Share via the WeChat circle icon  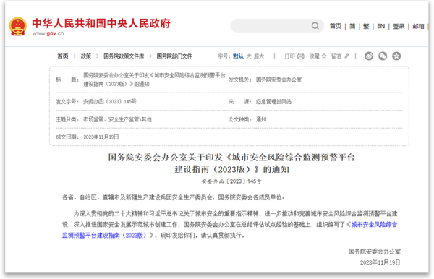click(x=383, y=56)
